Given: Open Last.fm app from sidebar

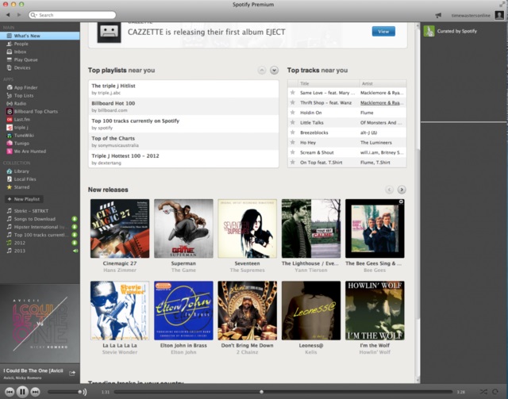Looking at the screenshot, I should click(x=21, y=119).
